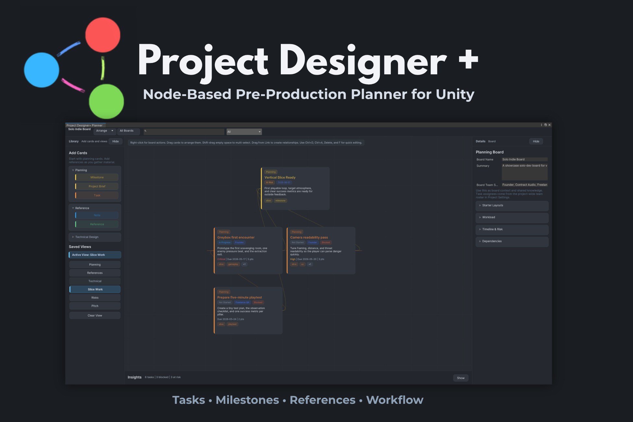
Task: Select the Greybox first encounter card title
Action: click(x=236, y=238)
